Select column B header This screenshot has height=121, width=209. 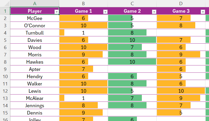point(83,4)
